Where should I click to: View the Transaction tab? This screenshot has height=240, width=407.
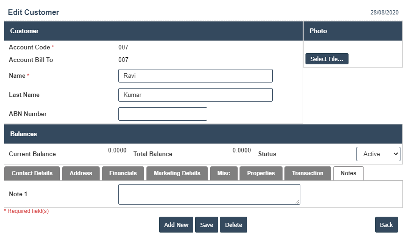307,173
